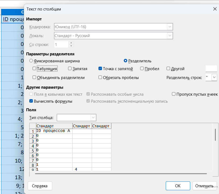Select first Стандарт column header in preview
This screenshot has height=194, width=219.
(x=54, y=126)
